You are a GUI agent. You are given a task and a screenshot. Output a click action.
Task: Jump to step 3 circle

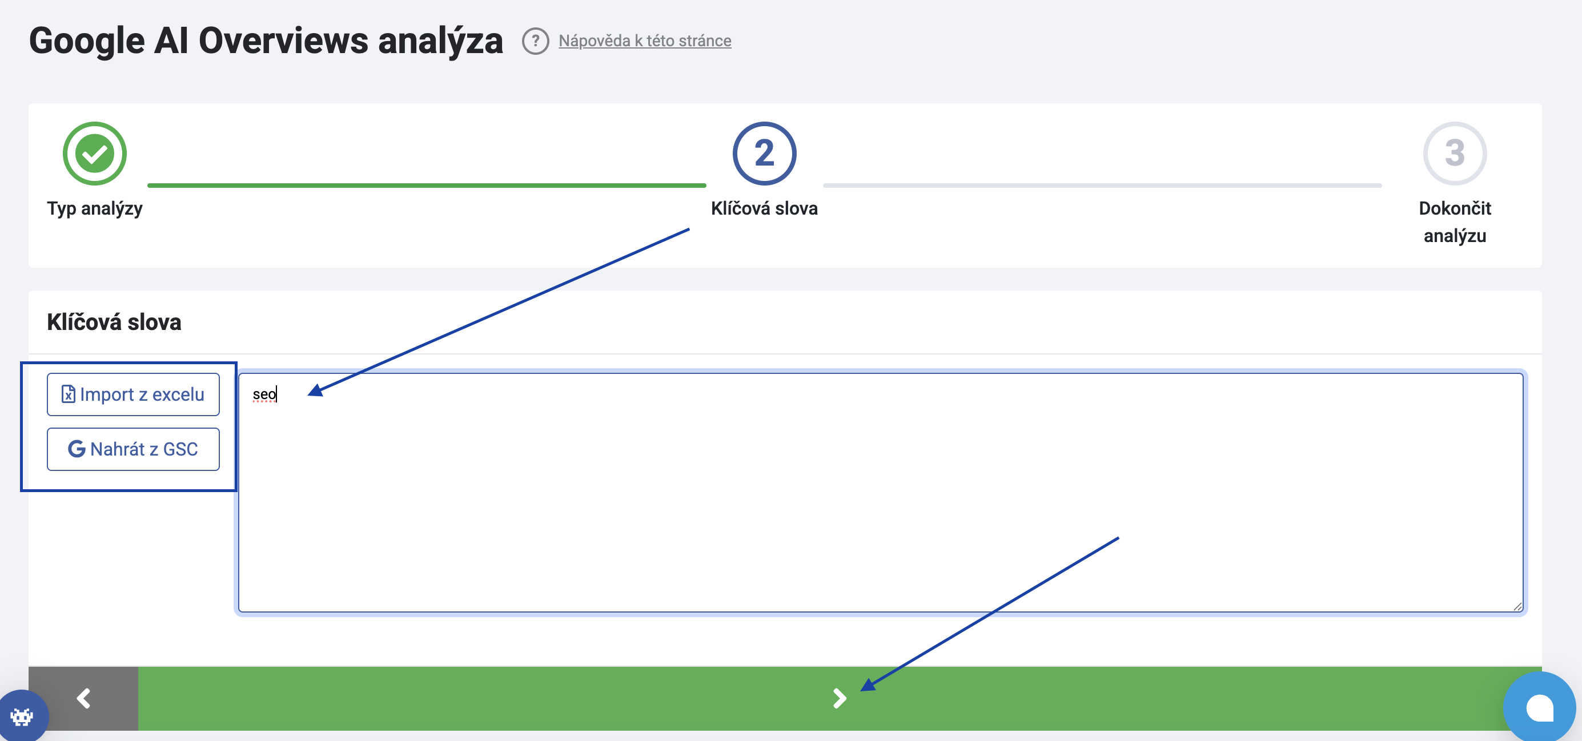tap(1454, 154)
